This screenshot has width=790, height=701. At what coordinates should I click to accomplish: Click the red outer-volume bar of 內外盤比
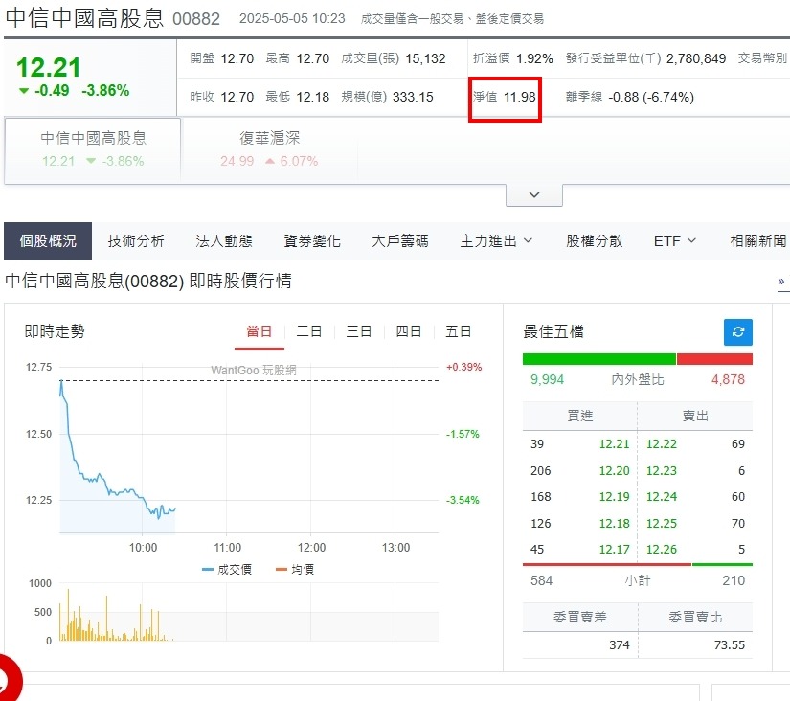click(x=714, y=359)
